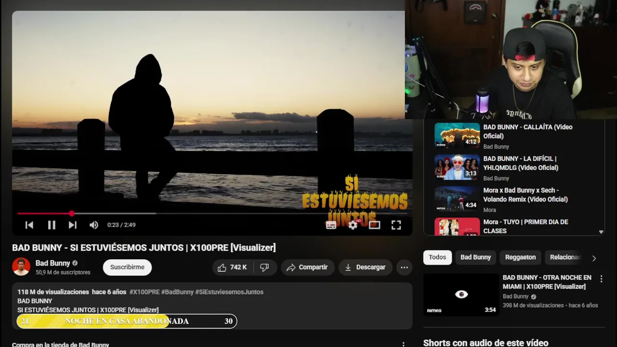This screenshot has height=347, width=617.
Task: Open more actions menu beside Descargar
Action: pyautogui.click(x=404, y=267)
